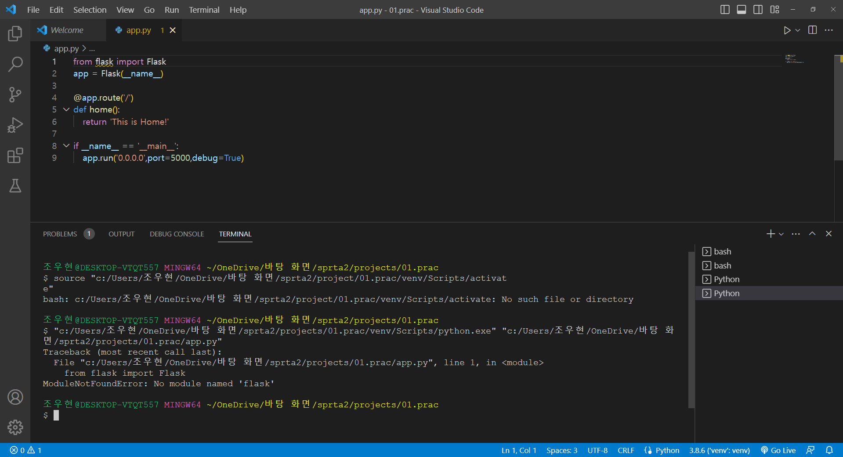Click the terminal vertical scrollbar
The image size is (843, 457).
[691, 330]
